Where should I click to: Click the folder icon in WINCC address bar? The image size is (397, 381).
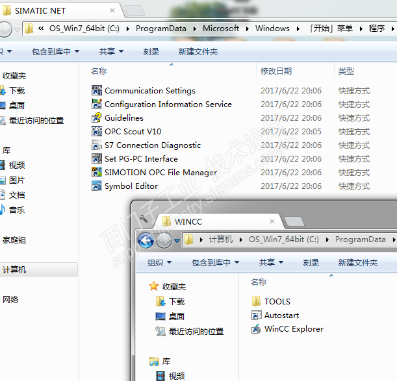point(188,240)
